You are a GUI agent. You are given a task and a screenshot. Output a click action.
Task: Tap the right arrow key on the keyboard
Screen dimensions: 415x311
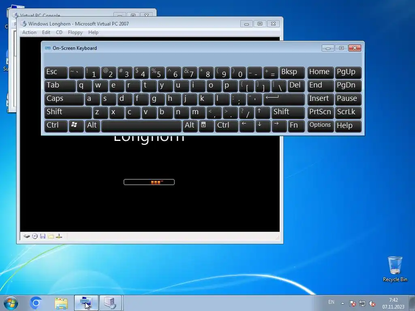pos(279,126)
